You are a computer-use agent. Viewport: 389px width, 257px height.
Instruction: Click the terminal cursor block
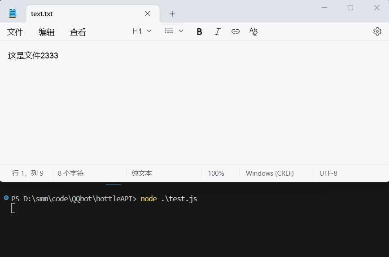(13, 208)
